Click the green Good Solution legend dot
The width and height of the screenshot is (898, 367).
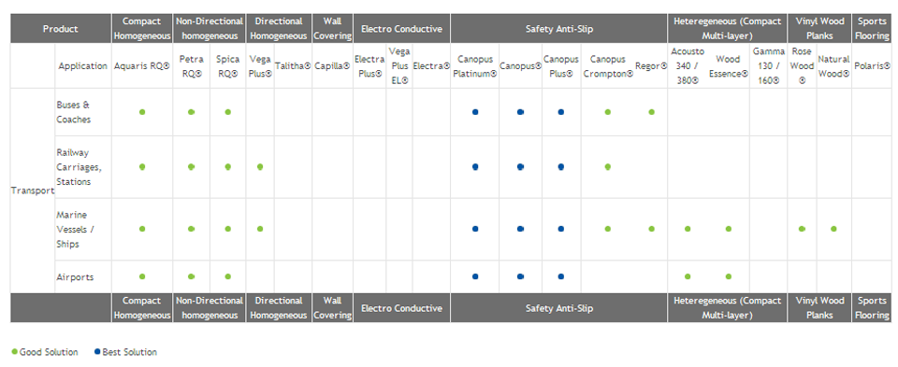[x=14, y=352]
